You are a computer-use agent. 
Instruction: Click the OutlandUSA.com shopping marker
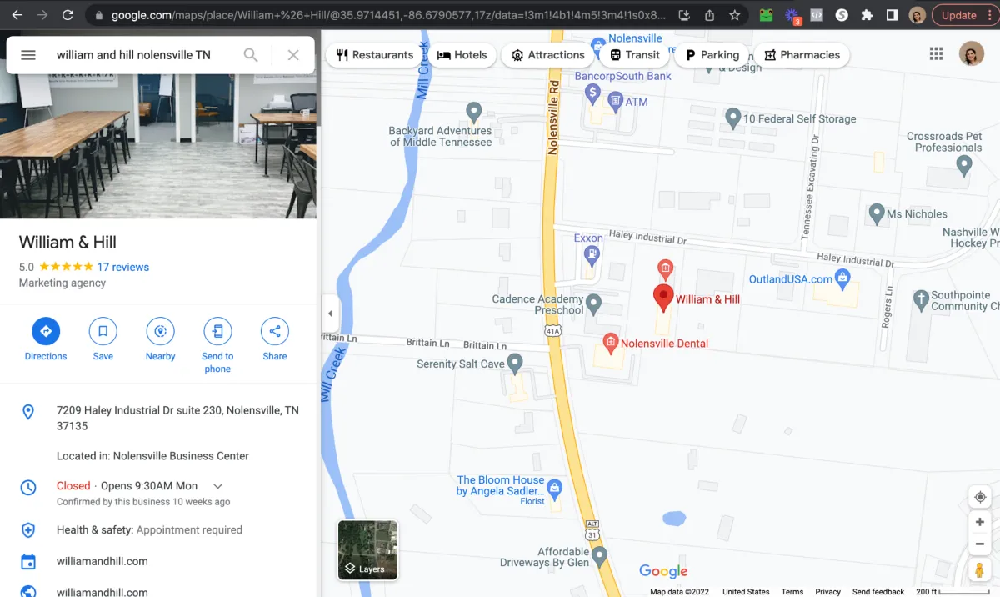pyautogui.click(x=842, y=278)
